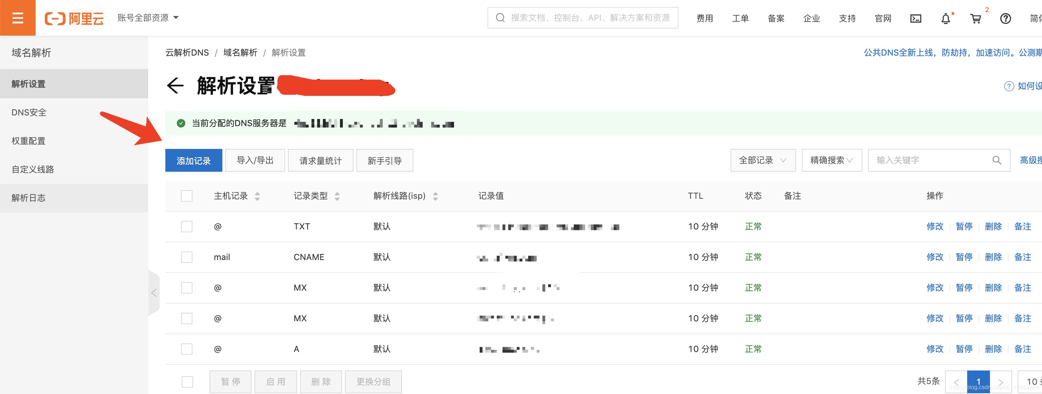Open the 精确搜索 dropdown
Screen dimensions: 1042x394
click(x=831, y=160)
